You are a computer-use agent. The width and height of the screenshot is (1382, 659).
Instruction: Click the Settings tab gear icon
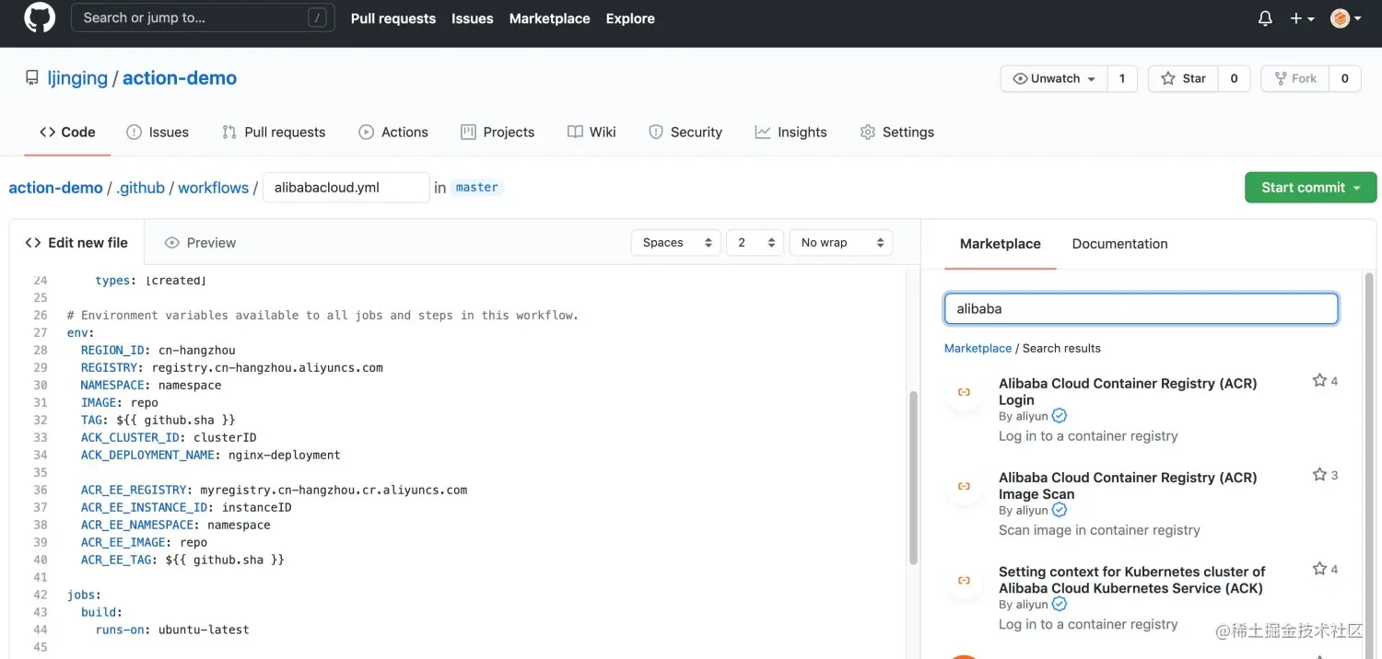point(867,133)
